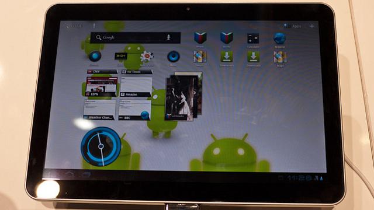The image size is (374, 210).
Task: Tap the 11:28 clock in system bar
Action: pos(299,178)
